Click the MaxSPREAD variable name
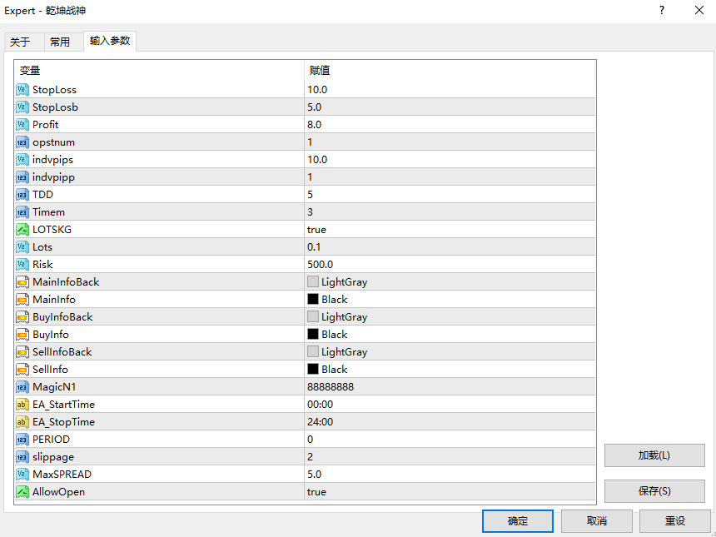The height and width of the screenshot is (537, 716). (x=62, y=475)
